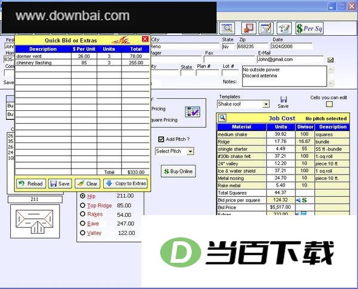Click the 'Ice & water shield' material cell
Image resolution: width=358 pixels, height=289 pixels.
[x=242, y=171]
